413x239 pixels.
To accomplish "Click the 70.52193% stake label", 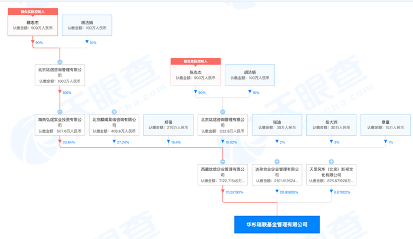I will point(234,192).
